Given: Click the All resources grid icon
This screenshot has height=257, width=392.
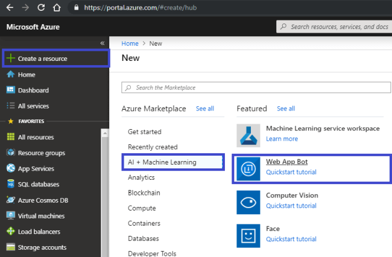Looking at the screenshot, I should point(11,137).
